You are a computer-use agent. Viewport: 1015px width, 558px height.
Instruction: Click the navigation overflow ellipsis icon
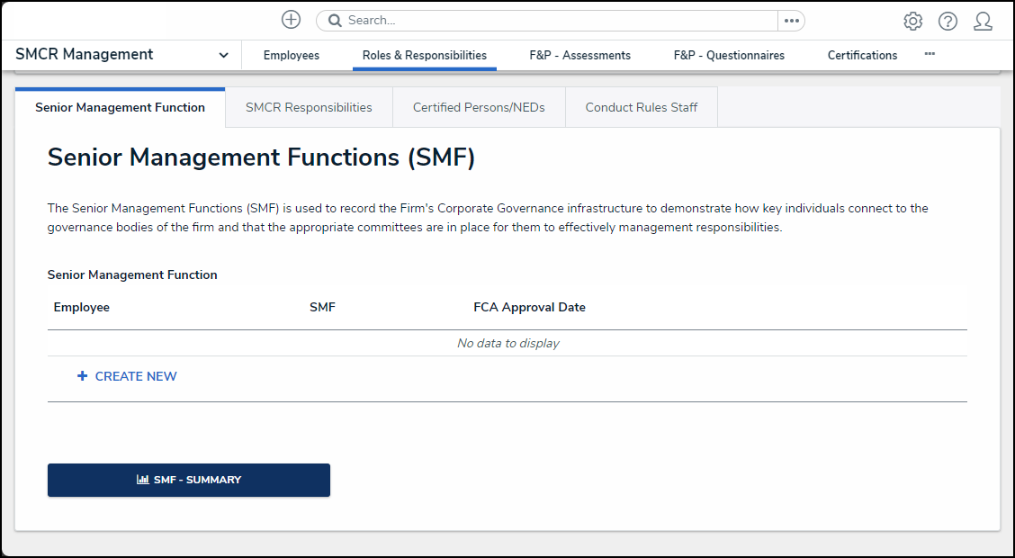click(930, 54)
